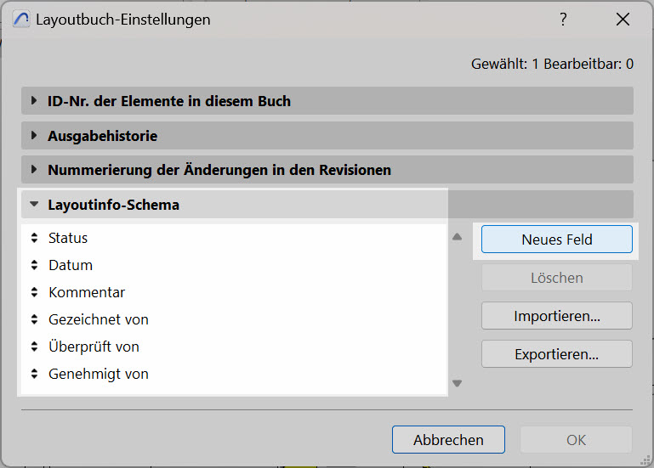Image resolution: width=654 pixels, height=468 pixels.
Task: Click the Archicad logo icon in title bar
Action: coord(21,20)
